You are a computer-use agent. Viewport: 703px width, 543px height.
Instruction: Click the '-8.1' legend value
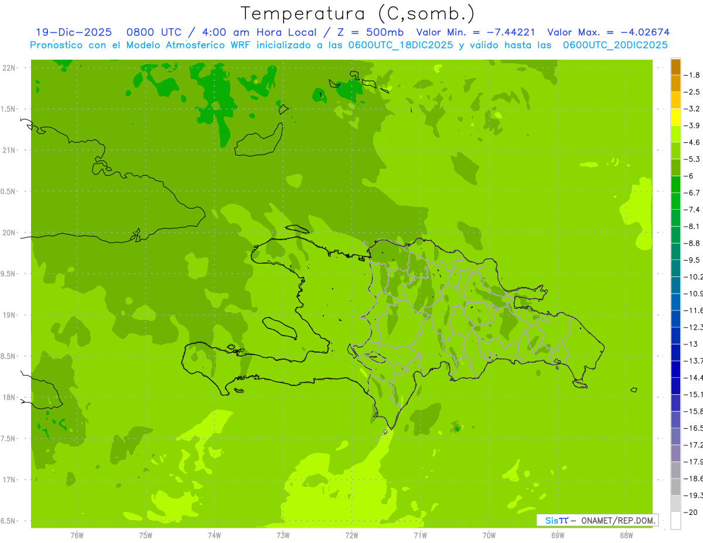pos(692,226)
